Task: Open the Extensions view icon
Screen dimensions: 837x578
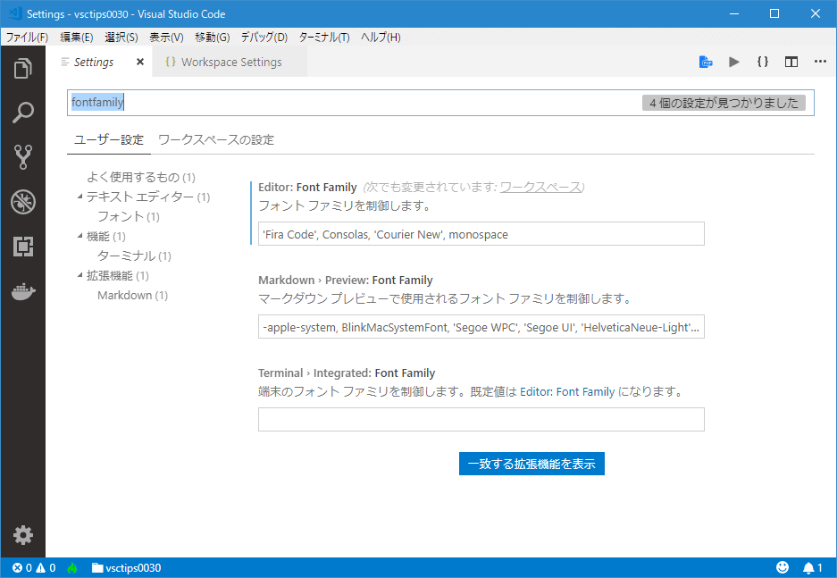Action: [22, 246]
